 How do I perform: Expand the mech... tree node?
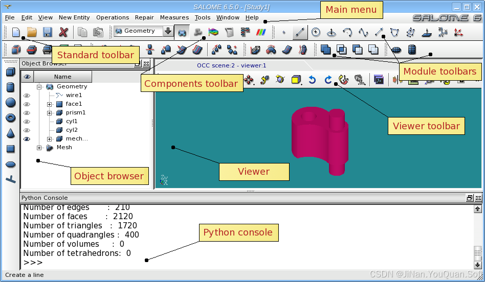pyautogui.click(x=49, y=139)
